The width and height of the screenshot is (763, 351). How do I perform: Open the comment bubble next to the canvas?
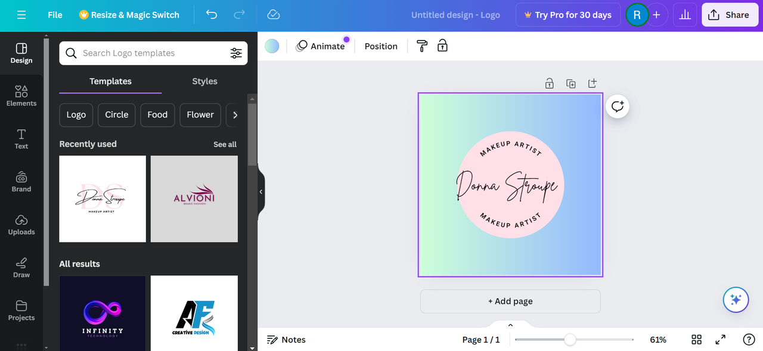click(617, 106)
